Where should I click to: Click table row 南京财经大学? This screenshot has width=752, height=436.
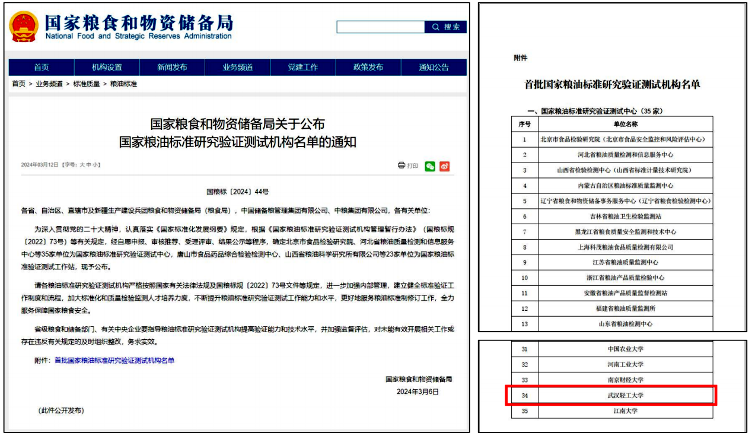tap(612, 380)
